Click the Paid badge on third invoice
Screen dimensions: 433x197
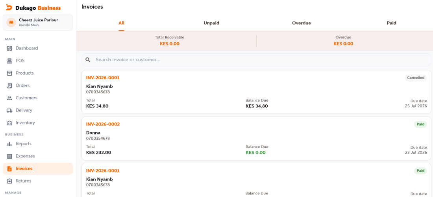click(x=420, y=171)
